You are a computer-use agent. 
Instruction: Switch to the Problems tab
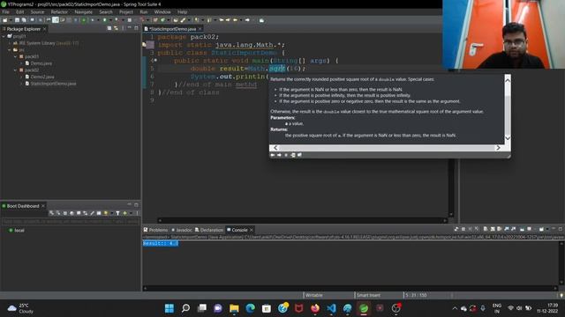155,230
